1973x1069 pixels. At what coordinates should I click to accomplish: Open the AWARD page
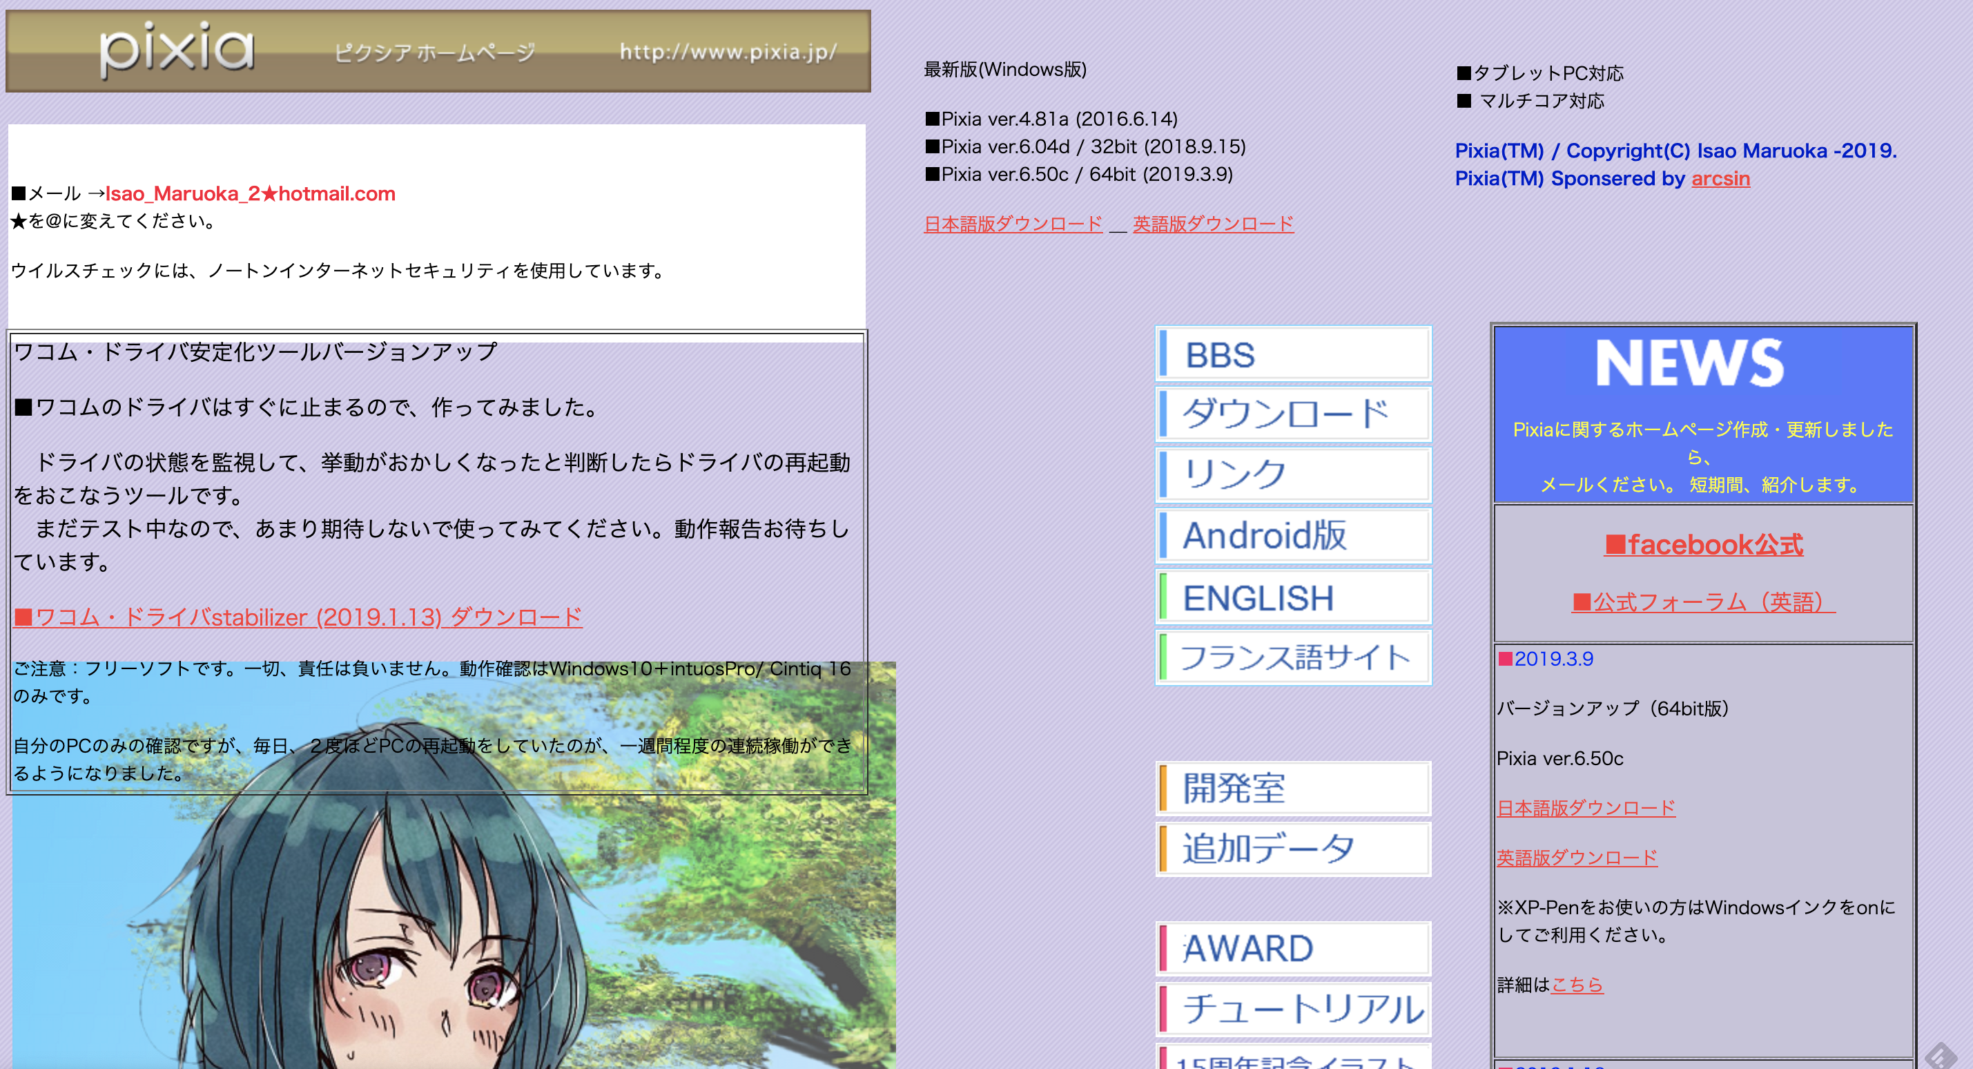(1293, 948)
